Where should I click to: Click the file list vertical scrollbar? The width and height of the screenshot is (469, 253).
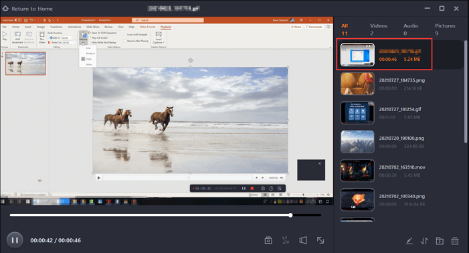click(x=466, y=92)
